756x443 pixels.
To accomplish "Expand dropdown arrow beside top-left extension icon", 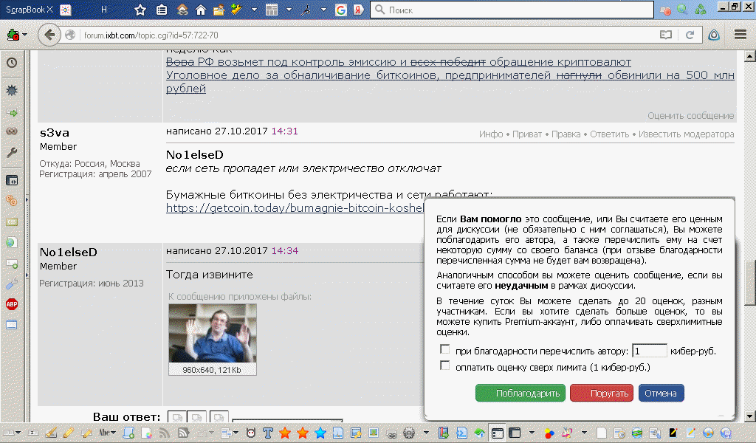I will tap(25, 35).
